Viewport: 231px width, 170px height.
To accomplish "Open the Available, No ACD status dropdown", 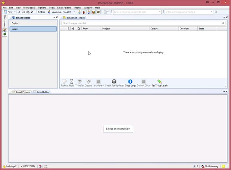I will (74, 12).
